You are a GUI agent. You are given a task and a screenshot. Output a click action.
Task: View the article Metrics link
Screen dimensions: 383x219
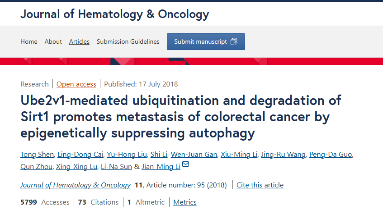click(x=184, y=202)
